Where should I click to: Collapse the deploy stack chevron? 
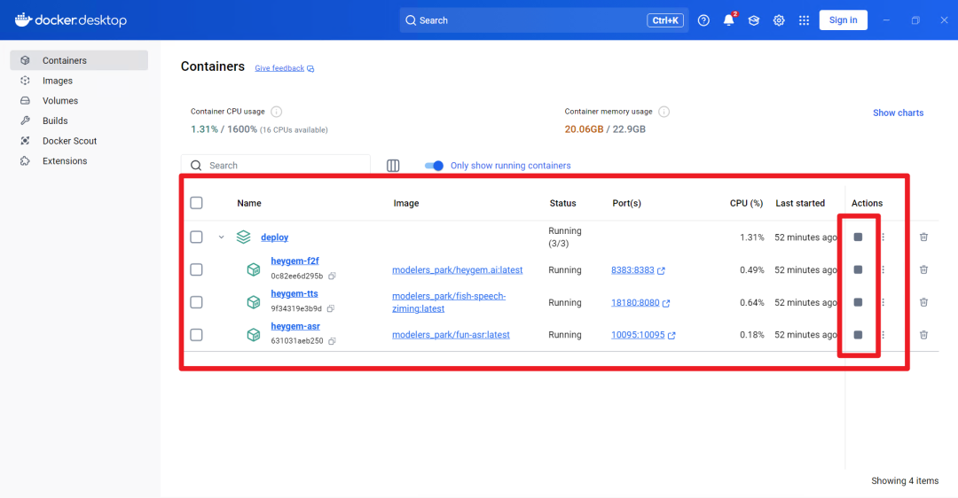(221, 237)
